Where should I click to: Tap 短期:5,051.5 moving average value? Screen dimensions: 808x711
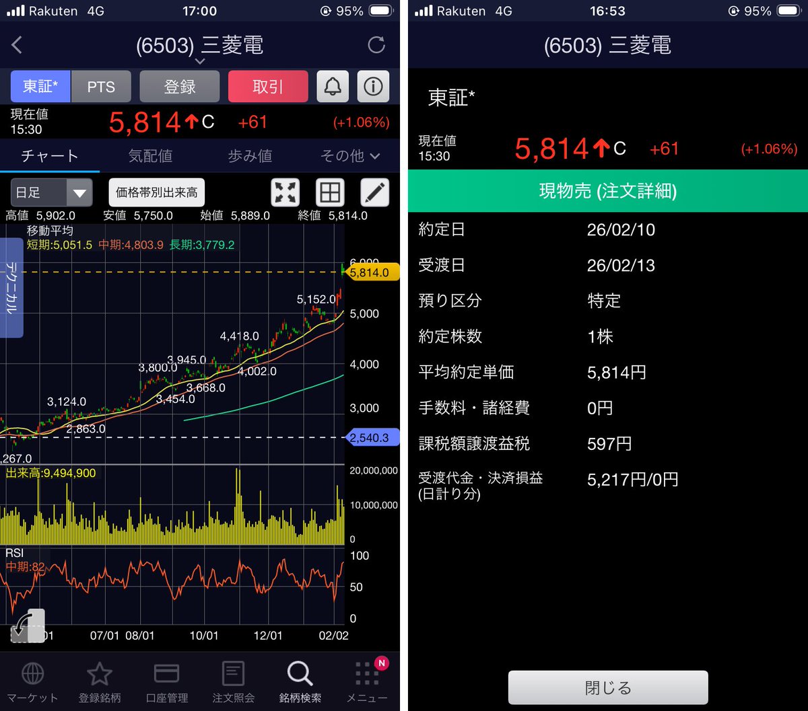click(59, 245)
